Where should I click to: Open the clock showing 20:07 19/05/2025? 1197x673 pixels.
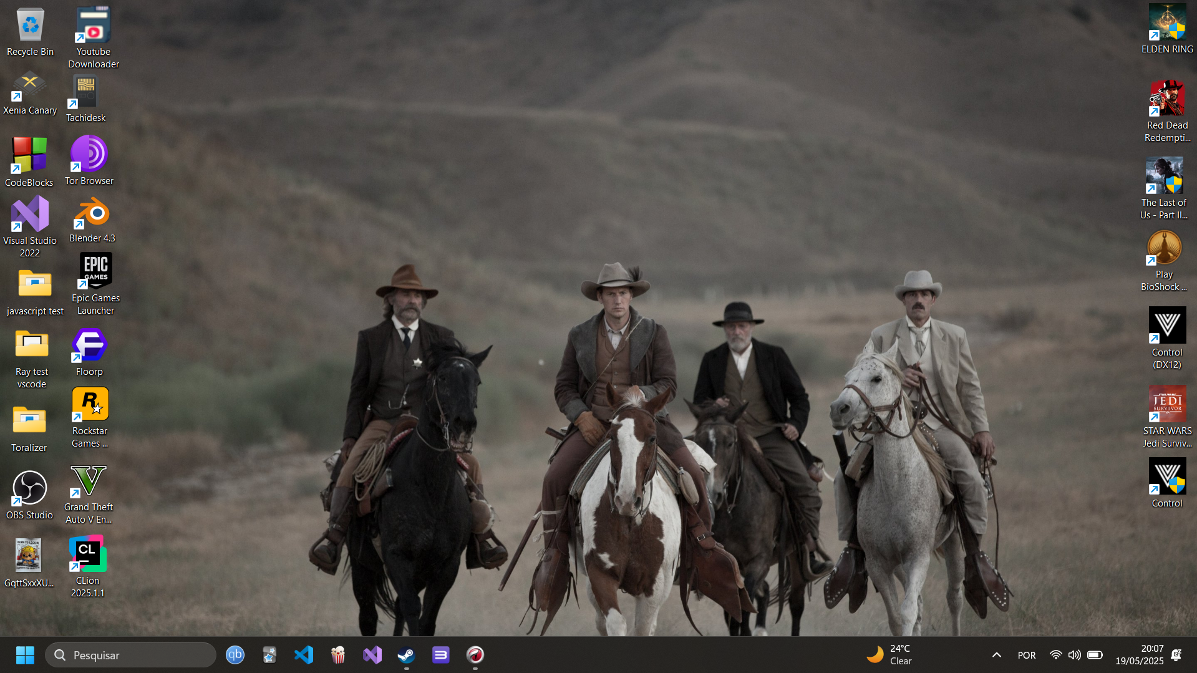[x=1140, y=655]
